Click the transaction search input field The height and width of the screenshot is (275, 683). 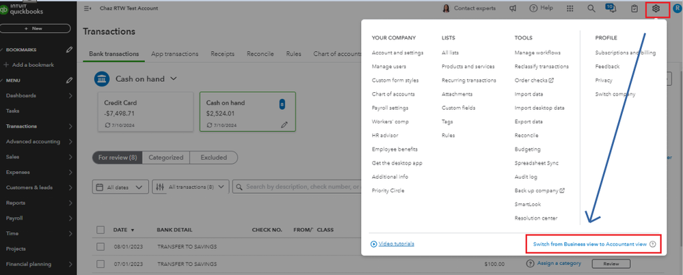[x=301, y=187]
